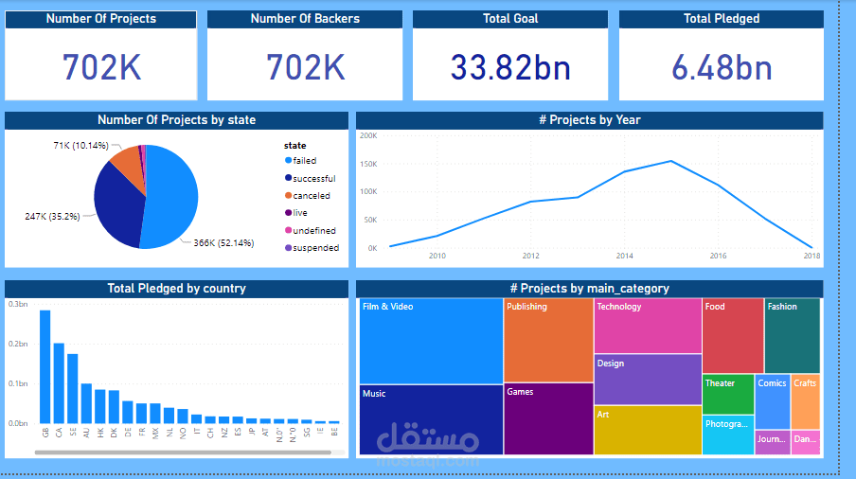Click the 2014 x-axis label
The width and height of the screenshot is (856, 479).
[625, 256]
